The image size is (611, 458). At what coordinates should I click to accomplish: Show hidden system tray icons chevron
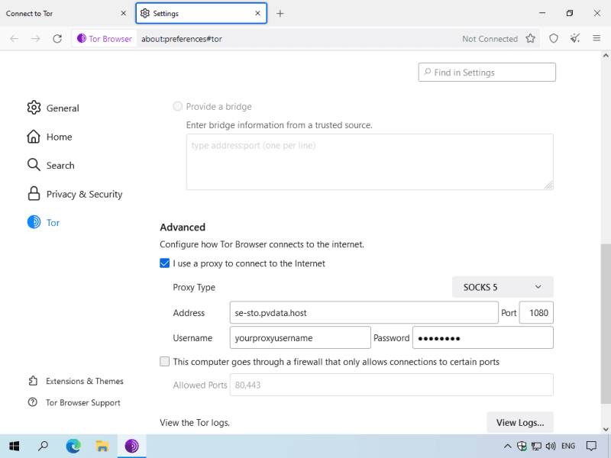pos(507,446)
